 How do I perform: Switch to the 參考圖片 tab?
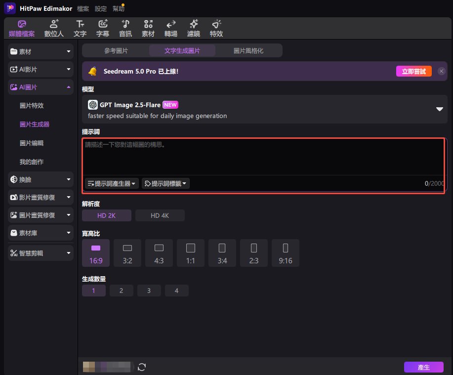coord(116,50)
